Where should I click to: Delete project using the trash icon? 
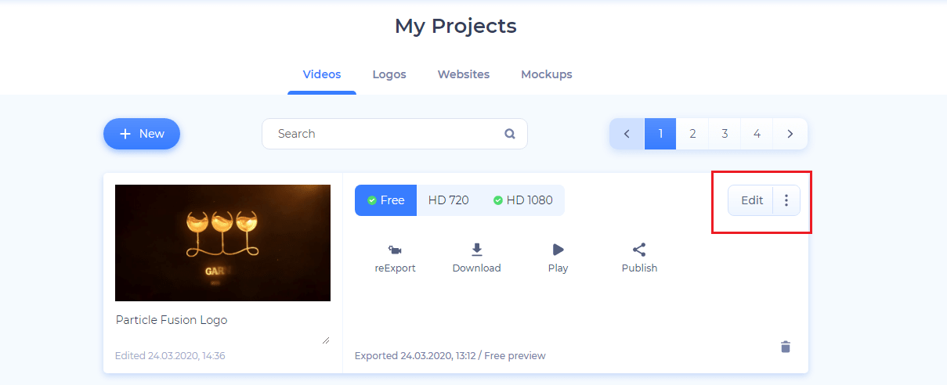click(x=786, y=347)
